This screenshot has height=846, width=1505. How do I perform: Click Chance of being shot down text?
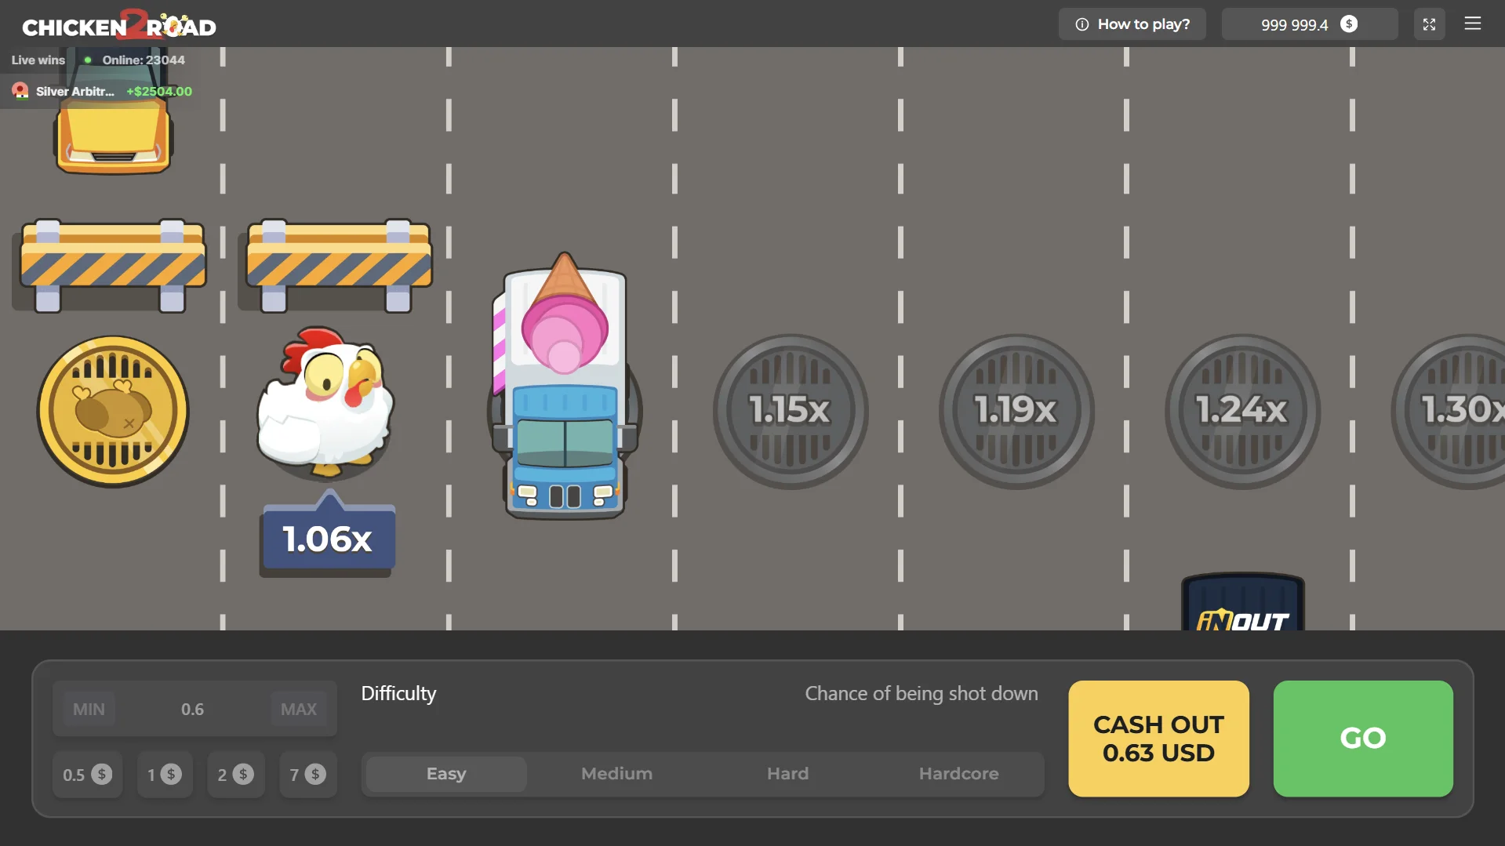(x=922, y=694)
